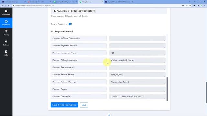
Task: Collapse the Response Received section
Action: pos(52,32)
